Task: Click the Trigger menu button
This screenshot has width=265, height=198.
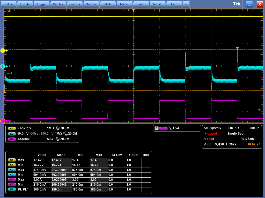Action: point(42,4)
